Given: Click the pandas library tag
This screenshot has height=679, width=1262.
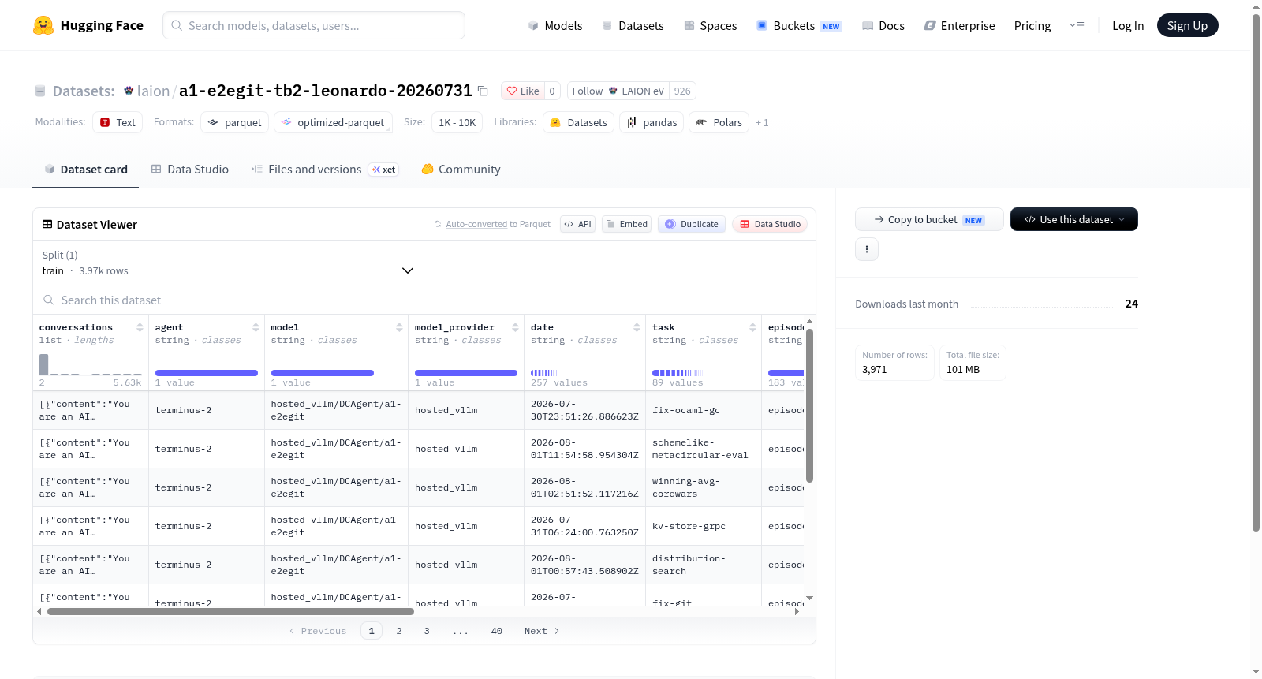Looking at the screenshot, I should coord(652,123).
